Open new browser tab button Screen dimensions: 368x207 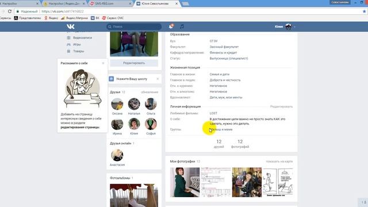185,3
